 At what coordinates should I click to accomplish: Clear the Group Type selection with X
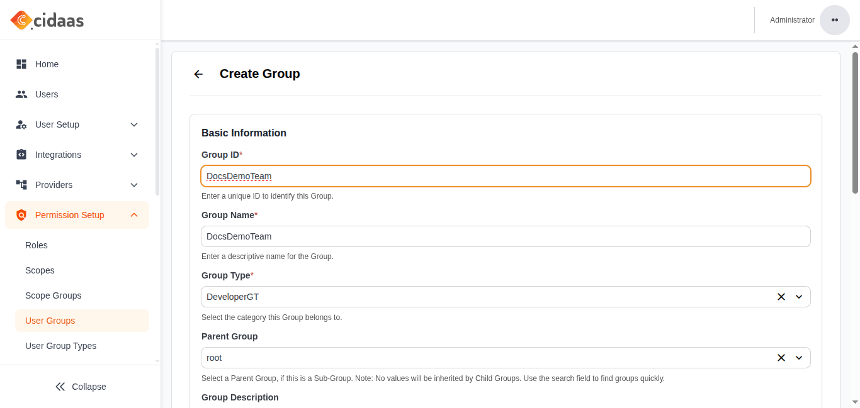pyautogui.click(x=781, y=297)
